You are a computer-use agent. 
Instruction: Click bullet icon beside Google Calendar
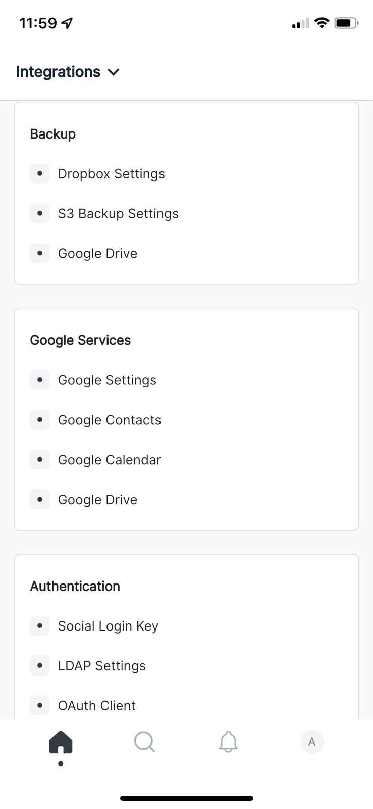40,459
